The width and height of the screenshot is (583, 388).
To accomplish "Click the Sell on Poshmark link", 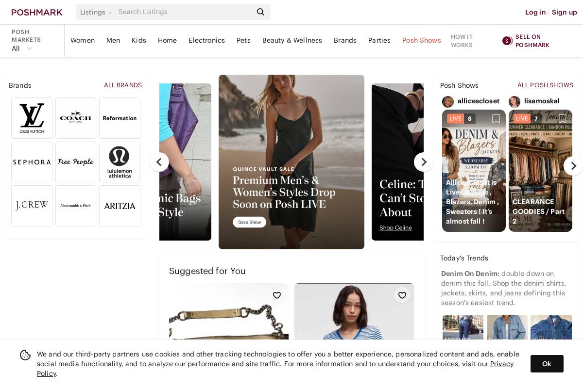I will 532,41.
